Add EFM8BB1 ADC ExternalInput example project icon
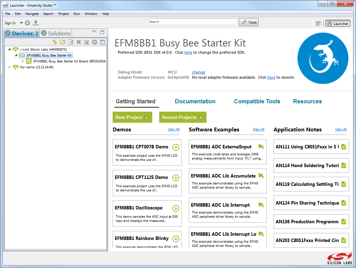Screen dimensions: 356x268 pyautogui.click(x=261, y=147)
